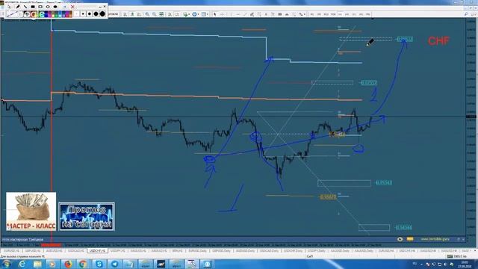Click the МАСТЕР - КЛАСС money bag image
Screen dimensions: 478x269
pos(31,211)
